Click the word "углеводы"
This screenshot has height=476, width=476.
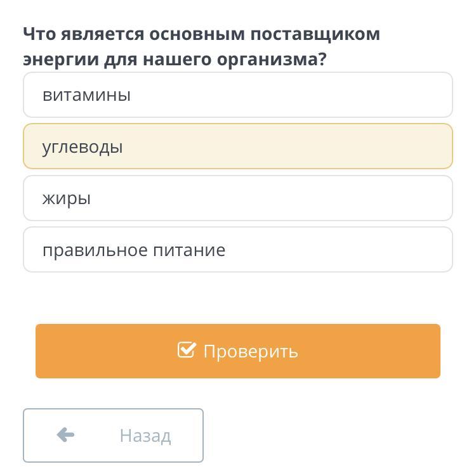click(83, 147)
